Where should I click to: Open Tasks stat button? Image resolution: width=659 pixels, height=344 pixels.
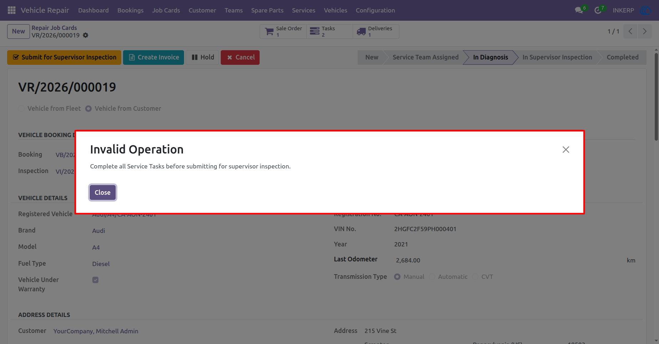329,31
